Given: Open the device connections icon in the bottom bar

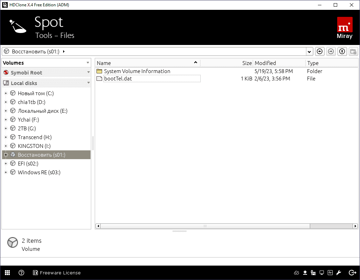Looking at the screenshot, I should click(x=313, y=273).
